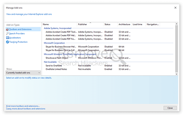The height and width of the screenshot is (115, 185).
Task: Click the Search Providers magnifier icon
Action: [x=7, y=34]
